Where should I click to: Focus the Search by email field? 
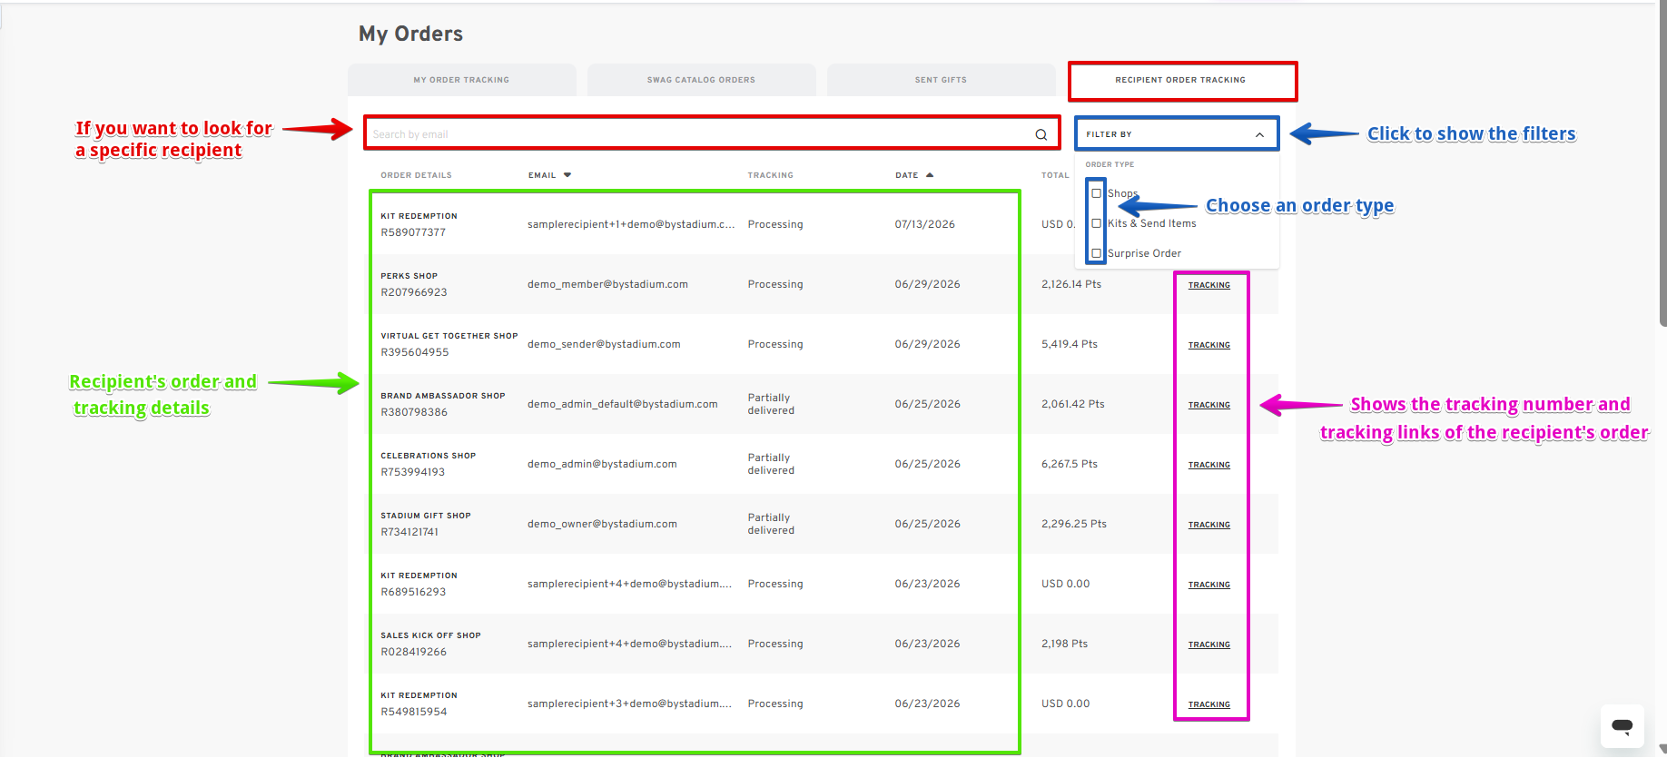pos(699,134)
